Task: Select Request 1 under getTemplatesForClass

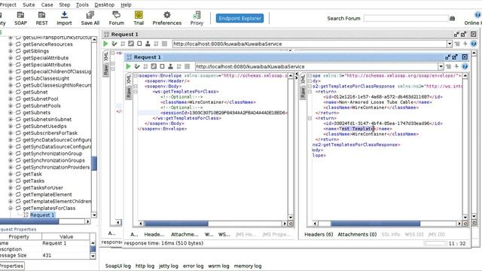Action: [42, 215]
